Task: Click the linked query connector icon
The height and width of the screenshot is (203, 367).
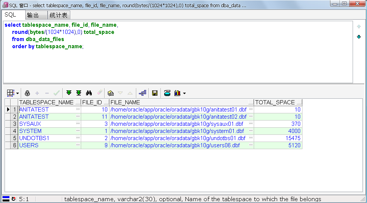Action: (x=143, y=93)
